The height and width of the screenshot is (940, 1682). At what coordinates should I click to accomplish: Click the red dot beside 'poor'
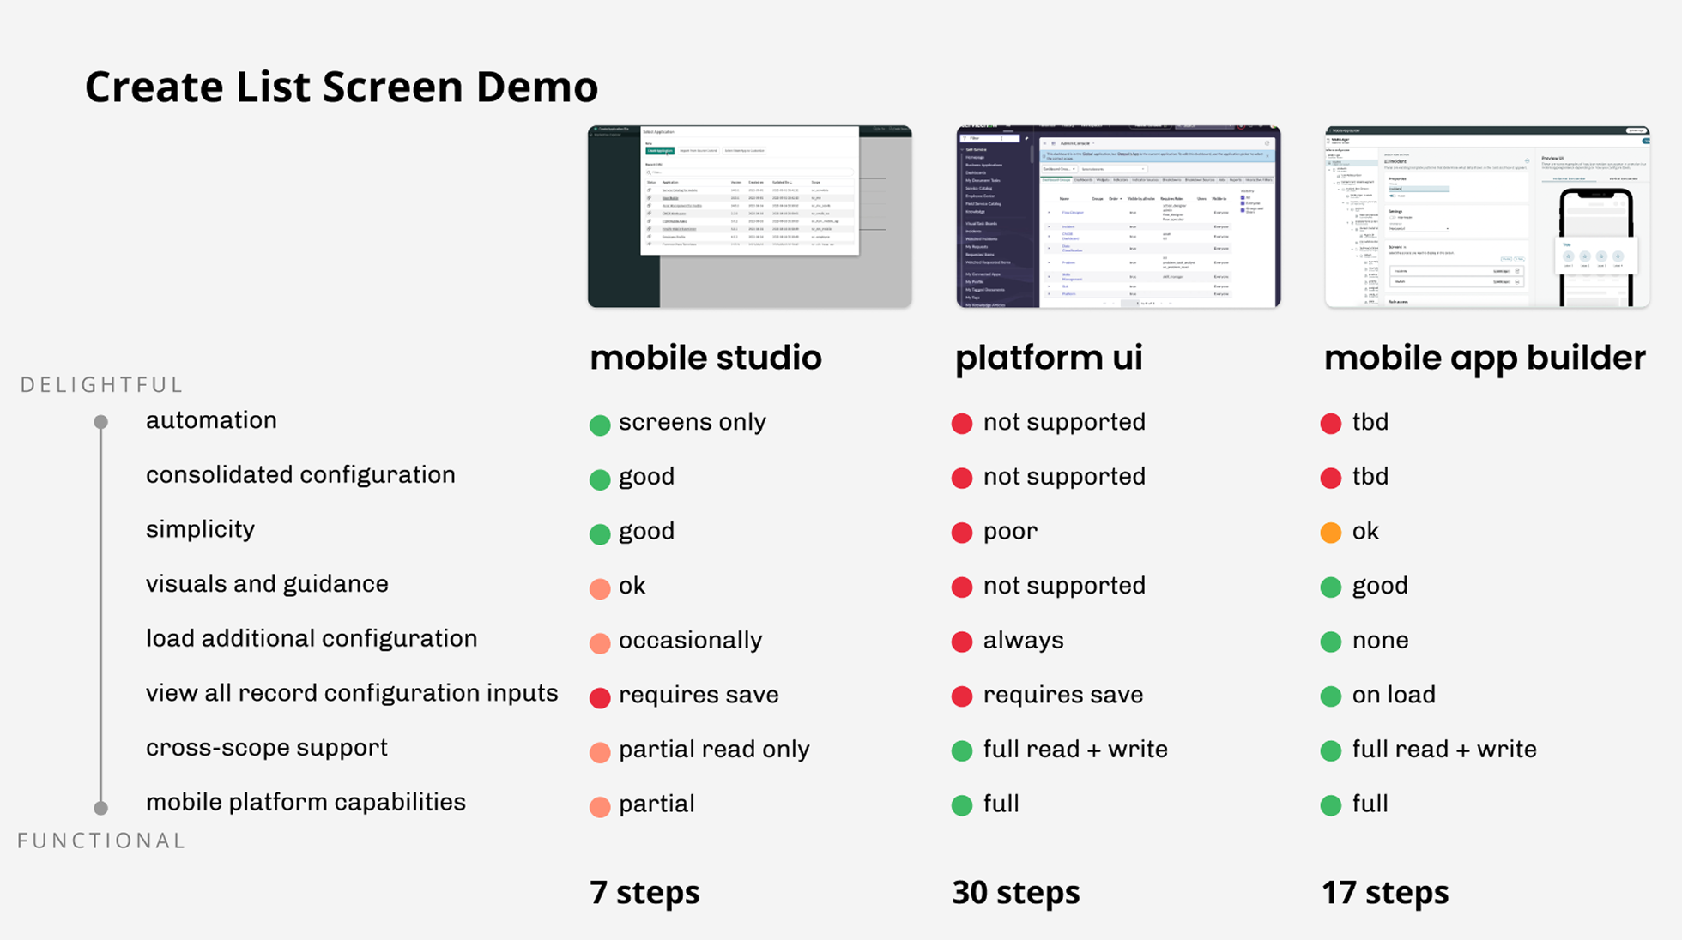pos(962,533)
